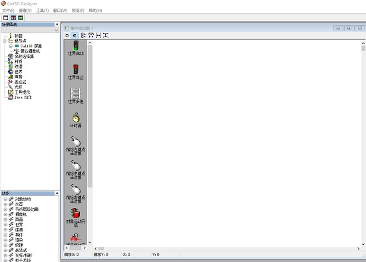366x262 pixels.
Task: Select the World Step (世界步进) filmstrip event
Action: 76,96
